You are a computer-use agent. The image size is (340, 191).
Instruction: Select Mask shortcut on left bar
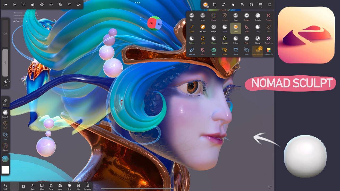click(x=5, y=125)
